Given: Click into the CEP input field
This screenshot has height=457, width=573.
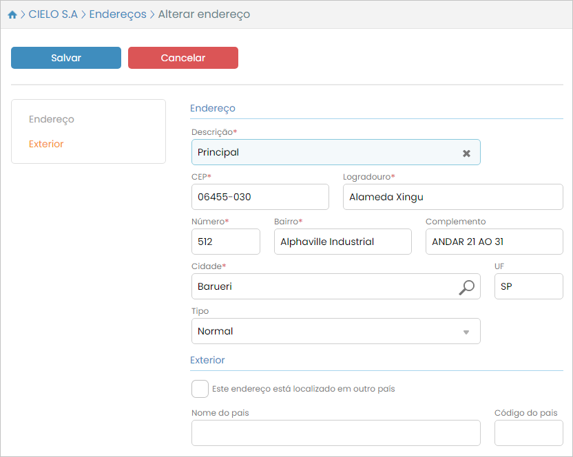Looking at the screenshot, I should [x=260, y=197].
